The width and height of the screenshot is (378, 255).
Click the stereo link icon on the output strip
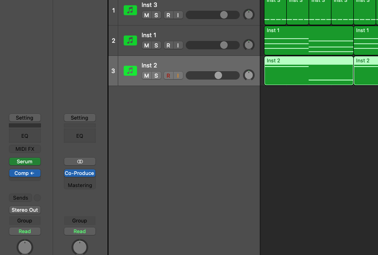click(80, 161)
